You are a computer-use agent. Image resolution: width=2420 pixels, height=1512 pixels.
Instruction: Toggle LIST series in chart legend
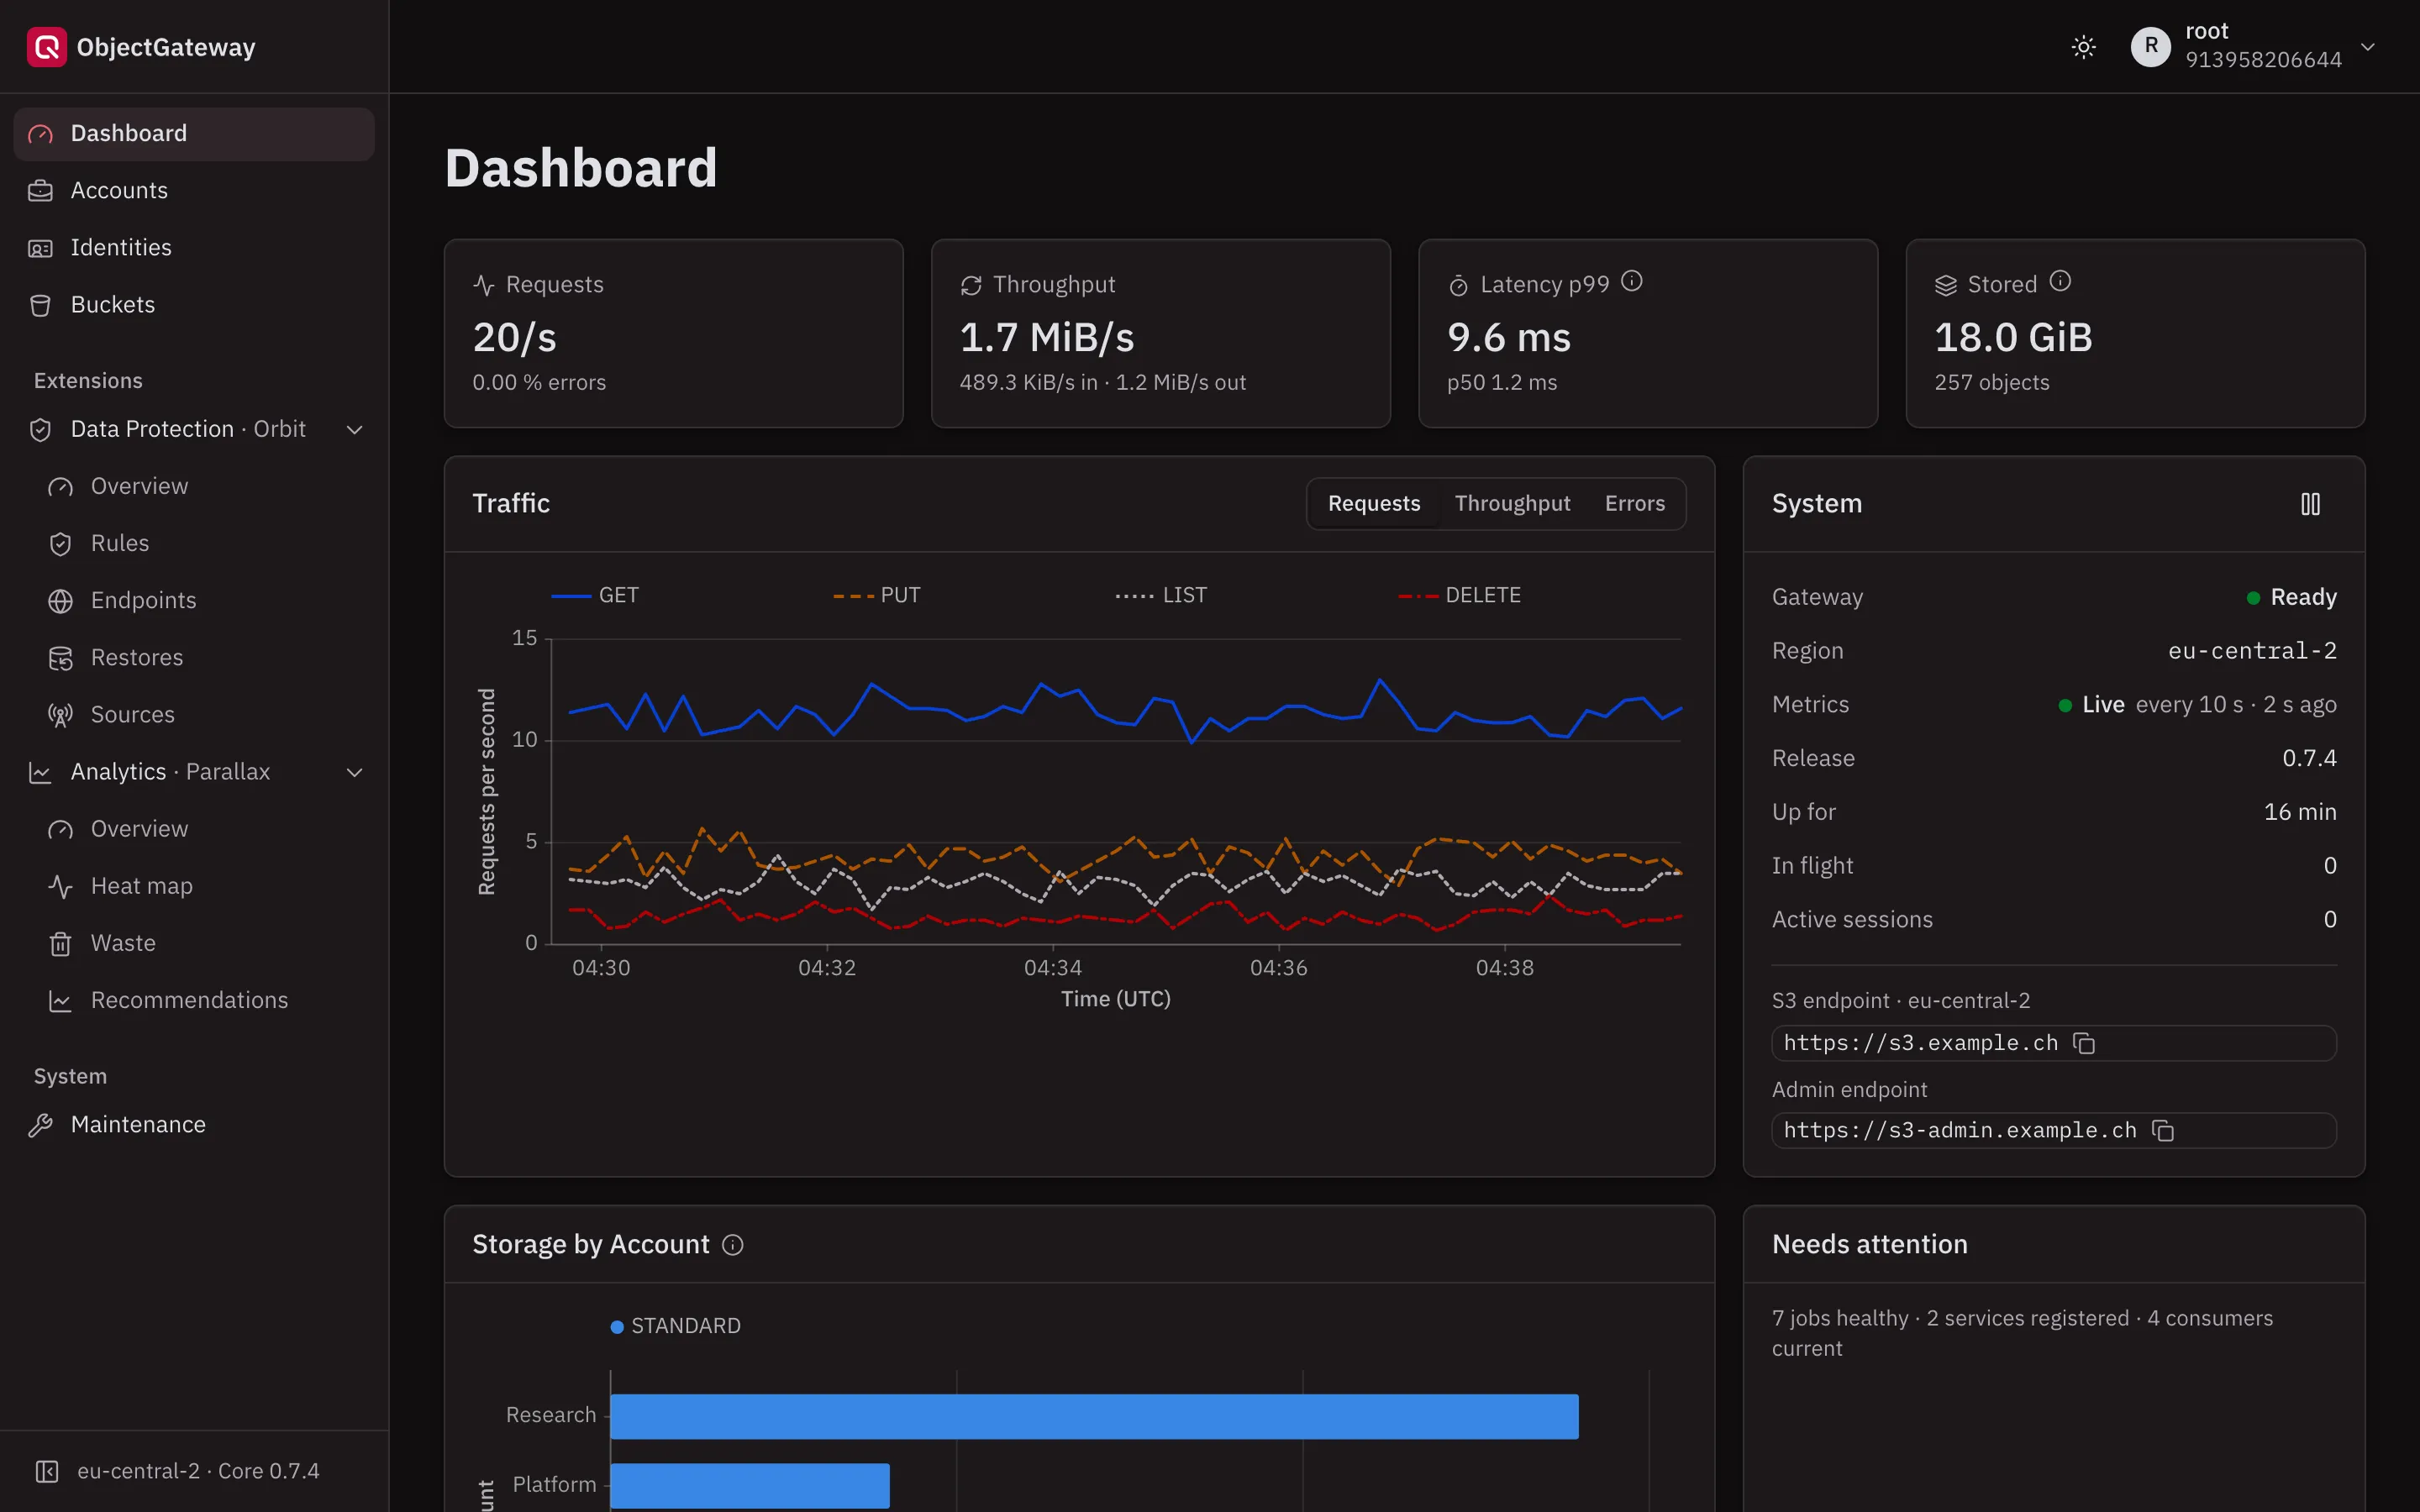pyautogui.click(x=1161, y=596)
